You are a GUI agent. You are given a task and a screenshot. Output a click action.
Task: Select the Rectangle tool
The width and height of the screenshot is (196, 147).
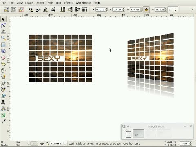coord(3,45)
